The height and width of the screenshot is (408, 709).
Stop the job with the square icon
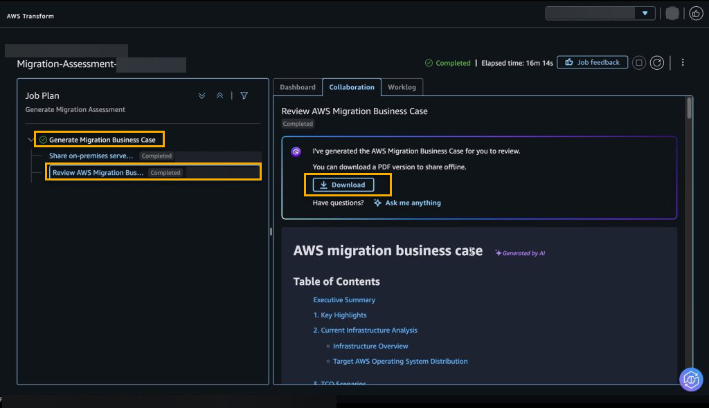pos(639,63)
